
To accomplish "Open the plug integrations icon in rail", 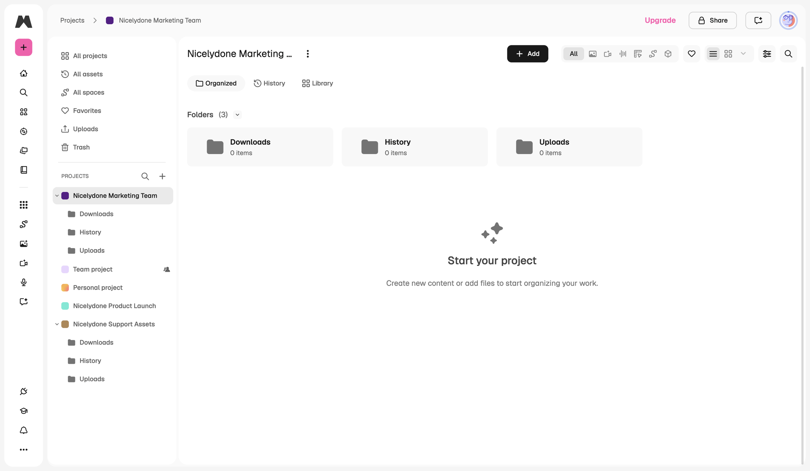I will pyautogui.click(x=24, y=392).
